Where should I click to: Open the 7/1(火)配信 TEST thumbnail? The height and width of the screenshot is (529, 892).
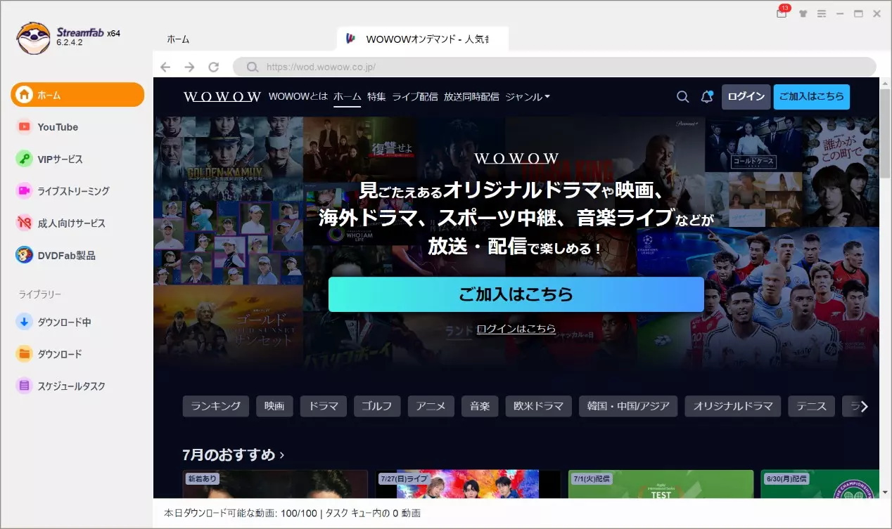pyautogui.click(x=661, y=485)
